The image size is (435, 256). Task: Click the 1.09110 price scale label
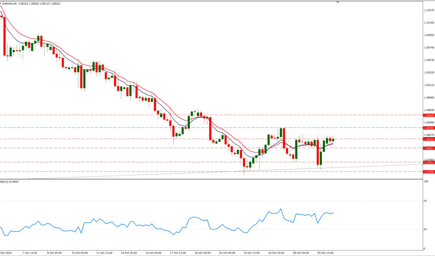pos(429,85)
